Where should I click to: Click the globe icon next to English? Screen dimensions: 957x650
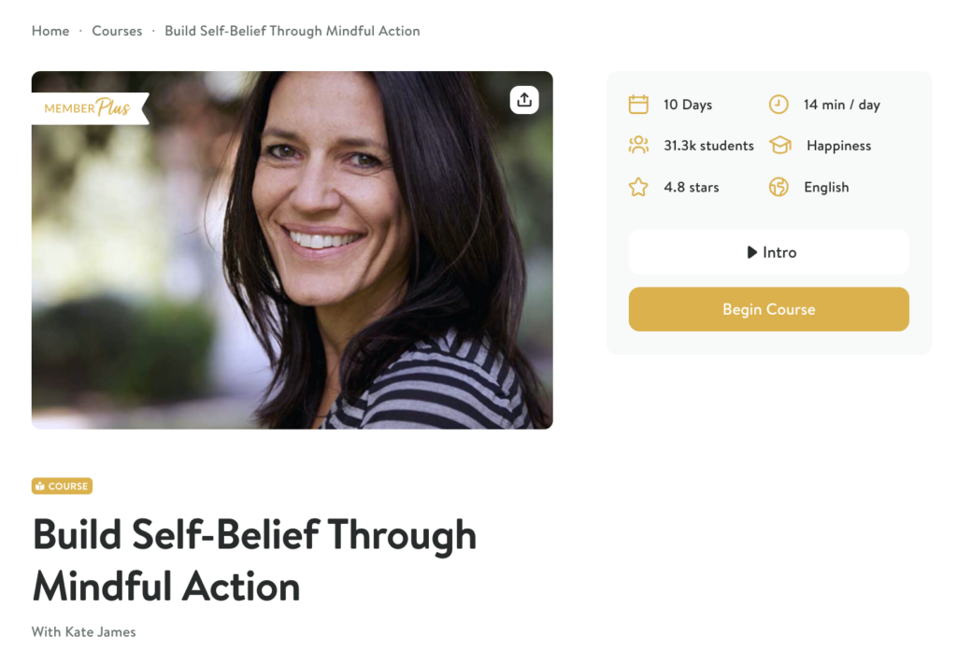778,187
